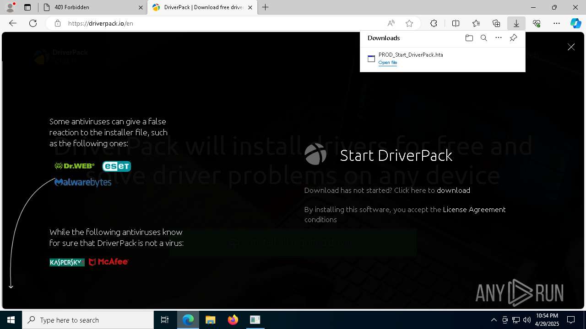Open tab actions menu icon
The width and height of the screenshot is (586, 329).
coord(27,7)
